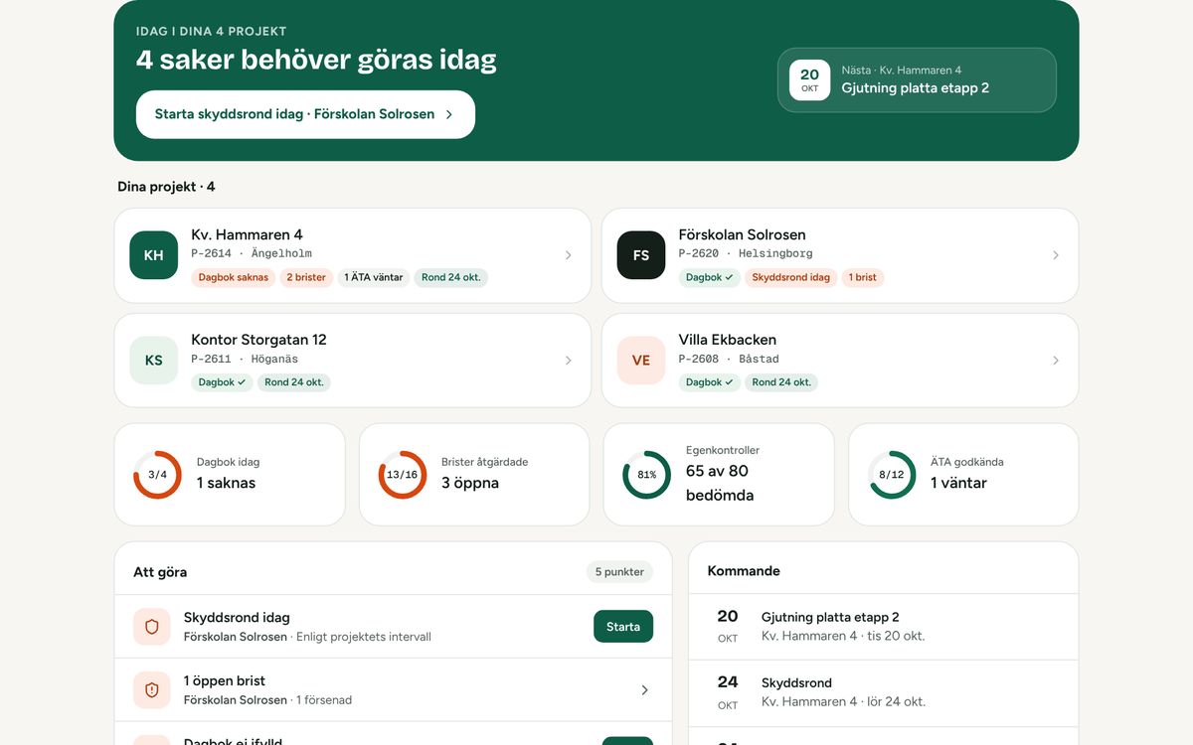Expand Förskolan Solrosen project via chevron
The width and height of the screenshot is (1193, 745).
click(1056, 255)
